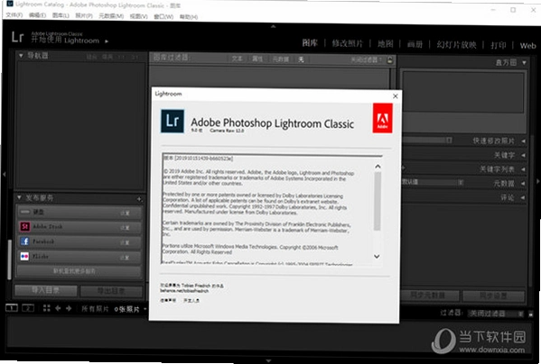Image resolution: width=541 pixels, height=364 pixels.
Task: Collapse the 导航器 navigator panel triangle
Action: pyautogui.click(x=21, y=55)
